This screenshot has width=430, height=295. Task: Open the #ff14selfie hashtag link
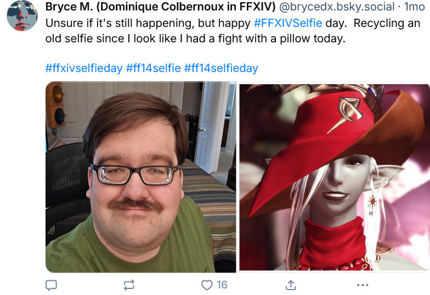click(x=154, y=68)
